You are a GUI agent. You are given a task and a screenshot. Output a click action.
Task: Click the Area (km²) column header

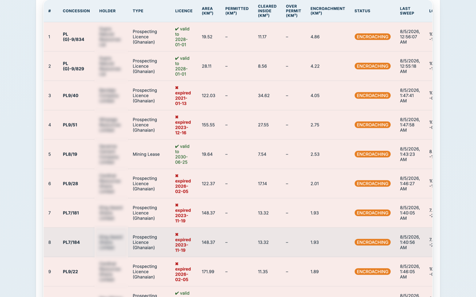pos(208,11)
